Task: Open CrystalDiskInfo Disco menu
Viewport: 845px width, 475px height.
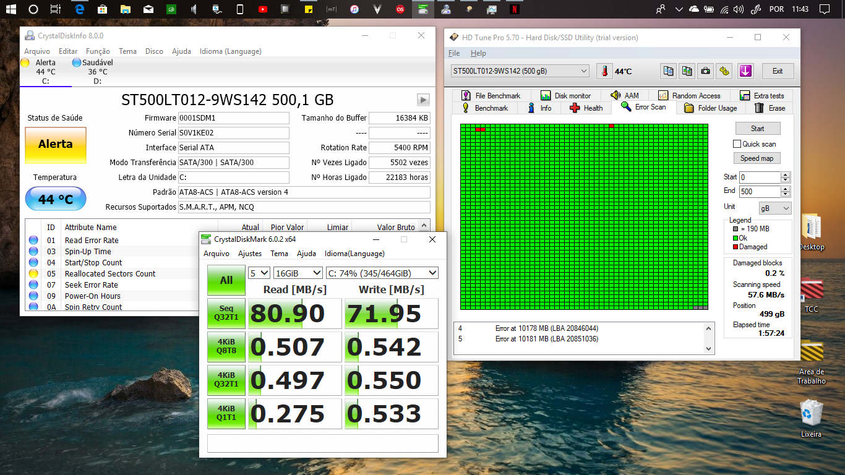Action: 154,51
